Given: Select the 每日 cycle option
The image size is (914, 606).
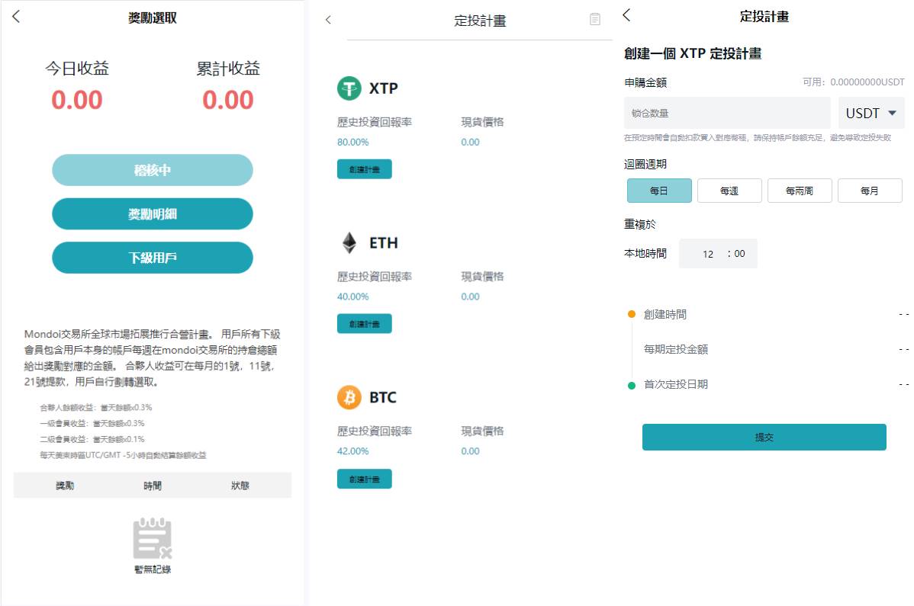Looking at the screenshot, I should point(659,191).
